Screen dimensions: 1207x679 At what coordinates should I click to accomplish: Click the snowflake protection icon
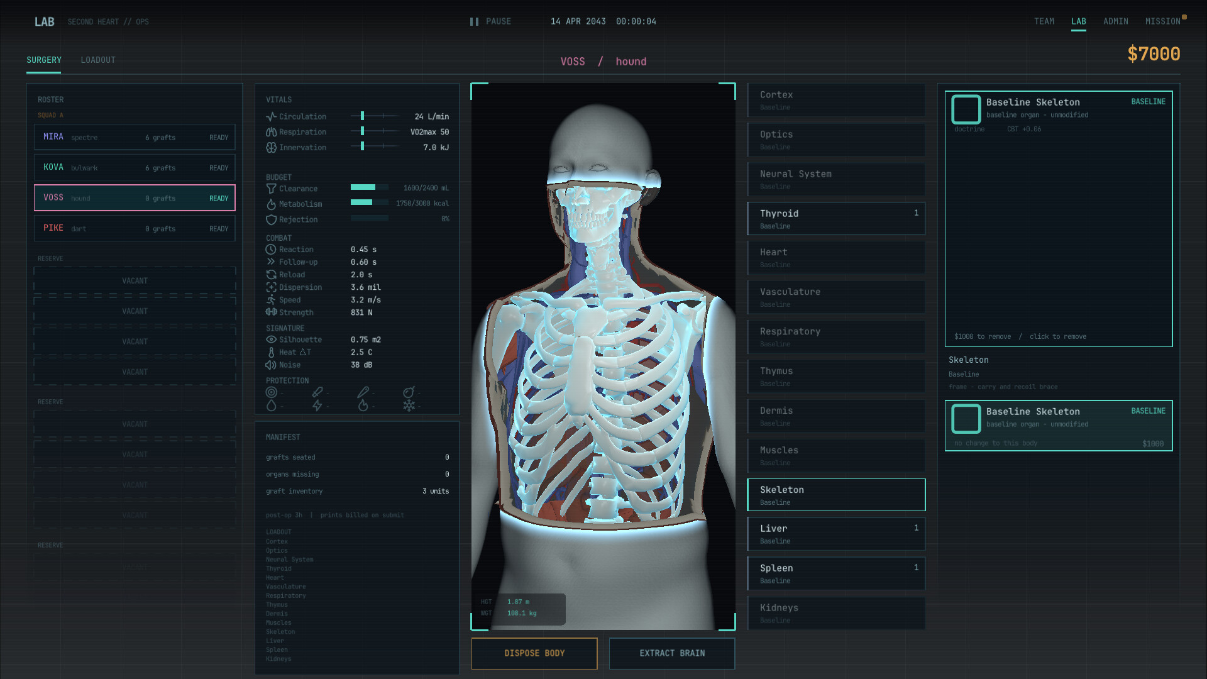coord(409,406)
